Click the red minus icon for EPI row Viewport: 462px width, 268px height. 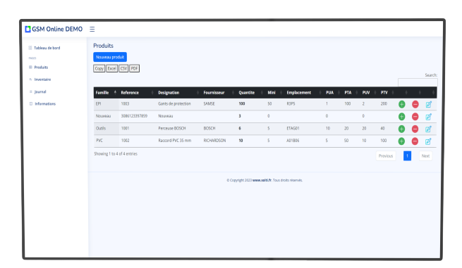(415, 104)
